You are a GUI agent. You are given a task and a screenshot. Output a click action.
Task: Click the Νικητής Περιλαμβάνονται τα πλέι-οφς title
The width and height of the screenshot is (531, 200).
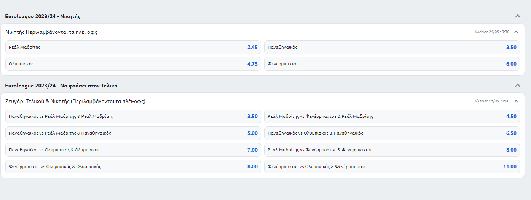51,32
